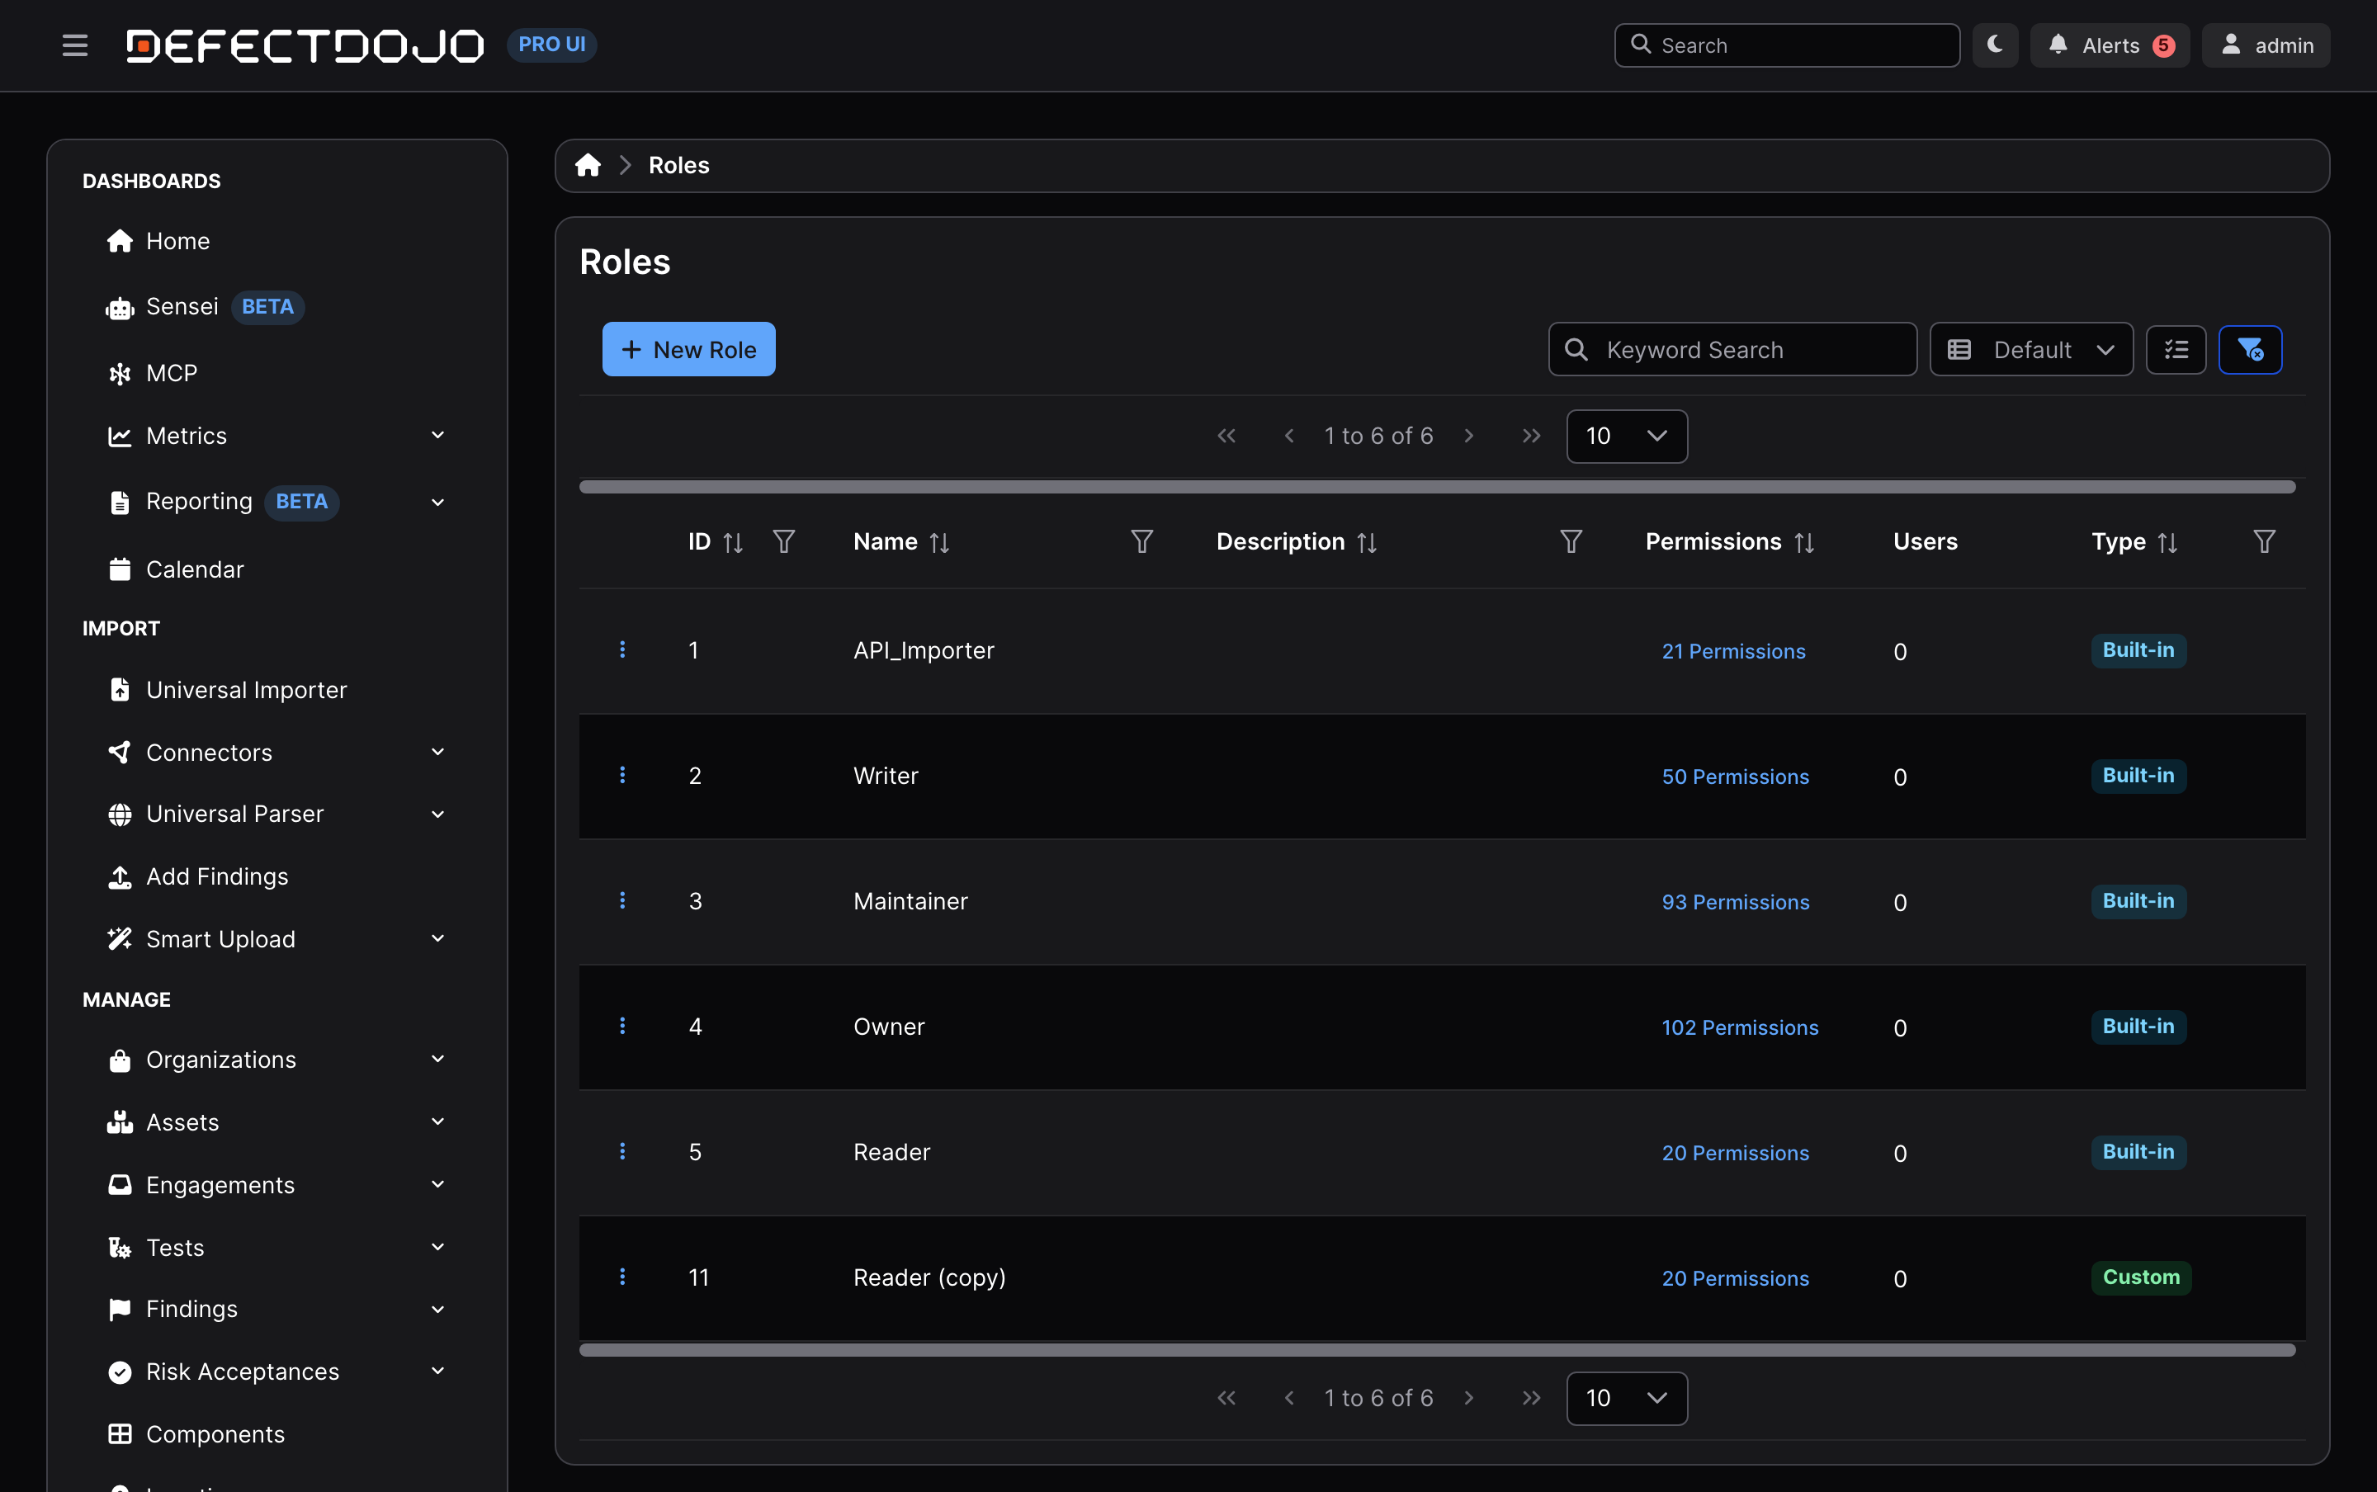2377x1492 pixels.
Task: Open ID column filter
Action: pos(783,541)
